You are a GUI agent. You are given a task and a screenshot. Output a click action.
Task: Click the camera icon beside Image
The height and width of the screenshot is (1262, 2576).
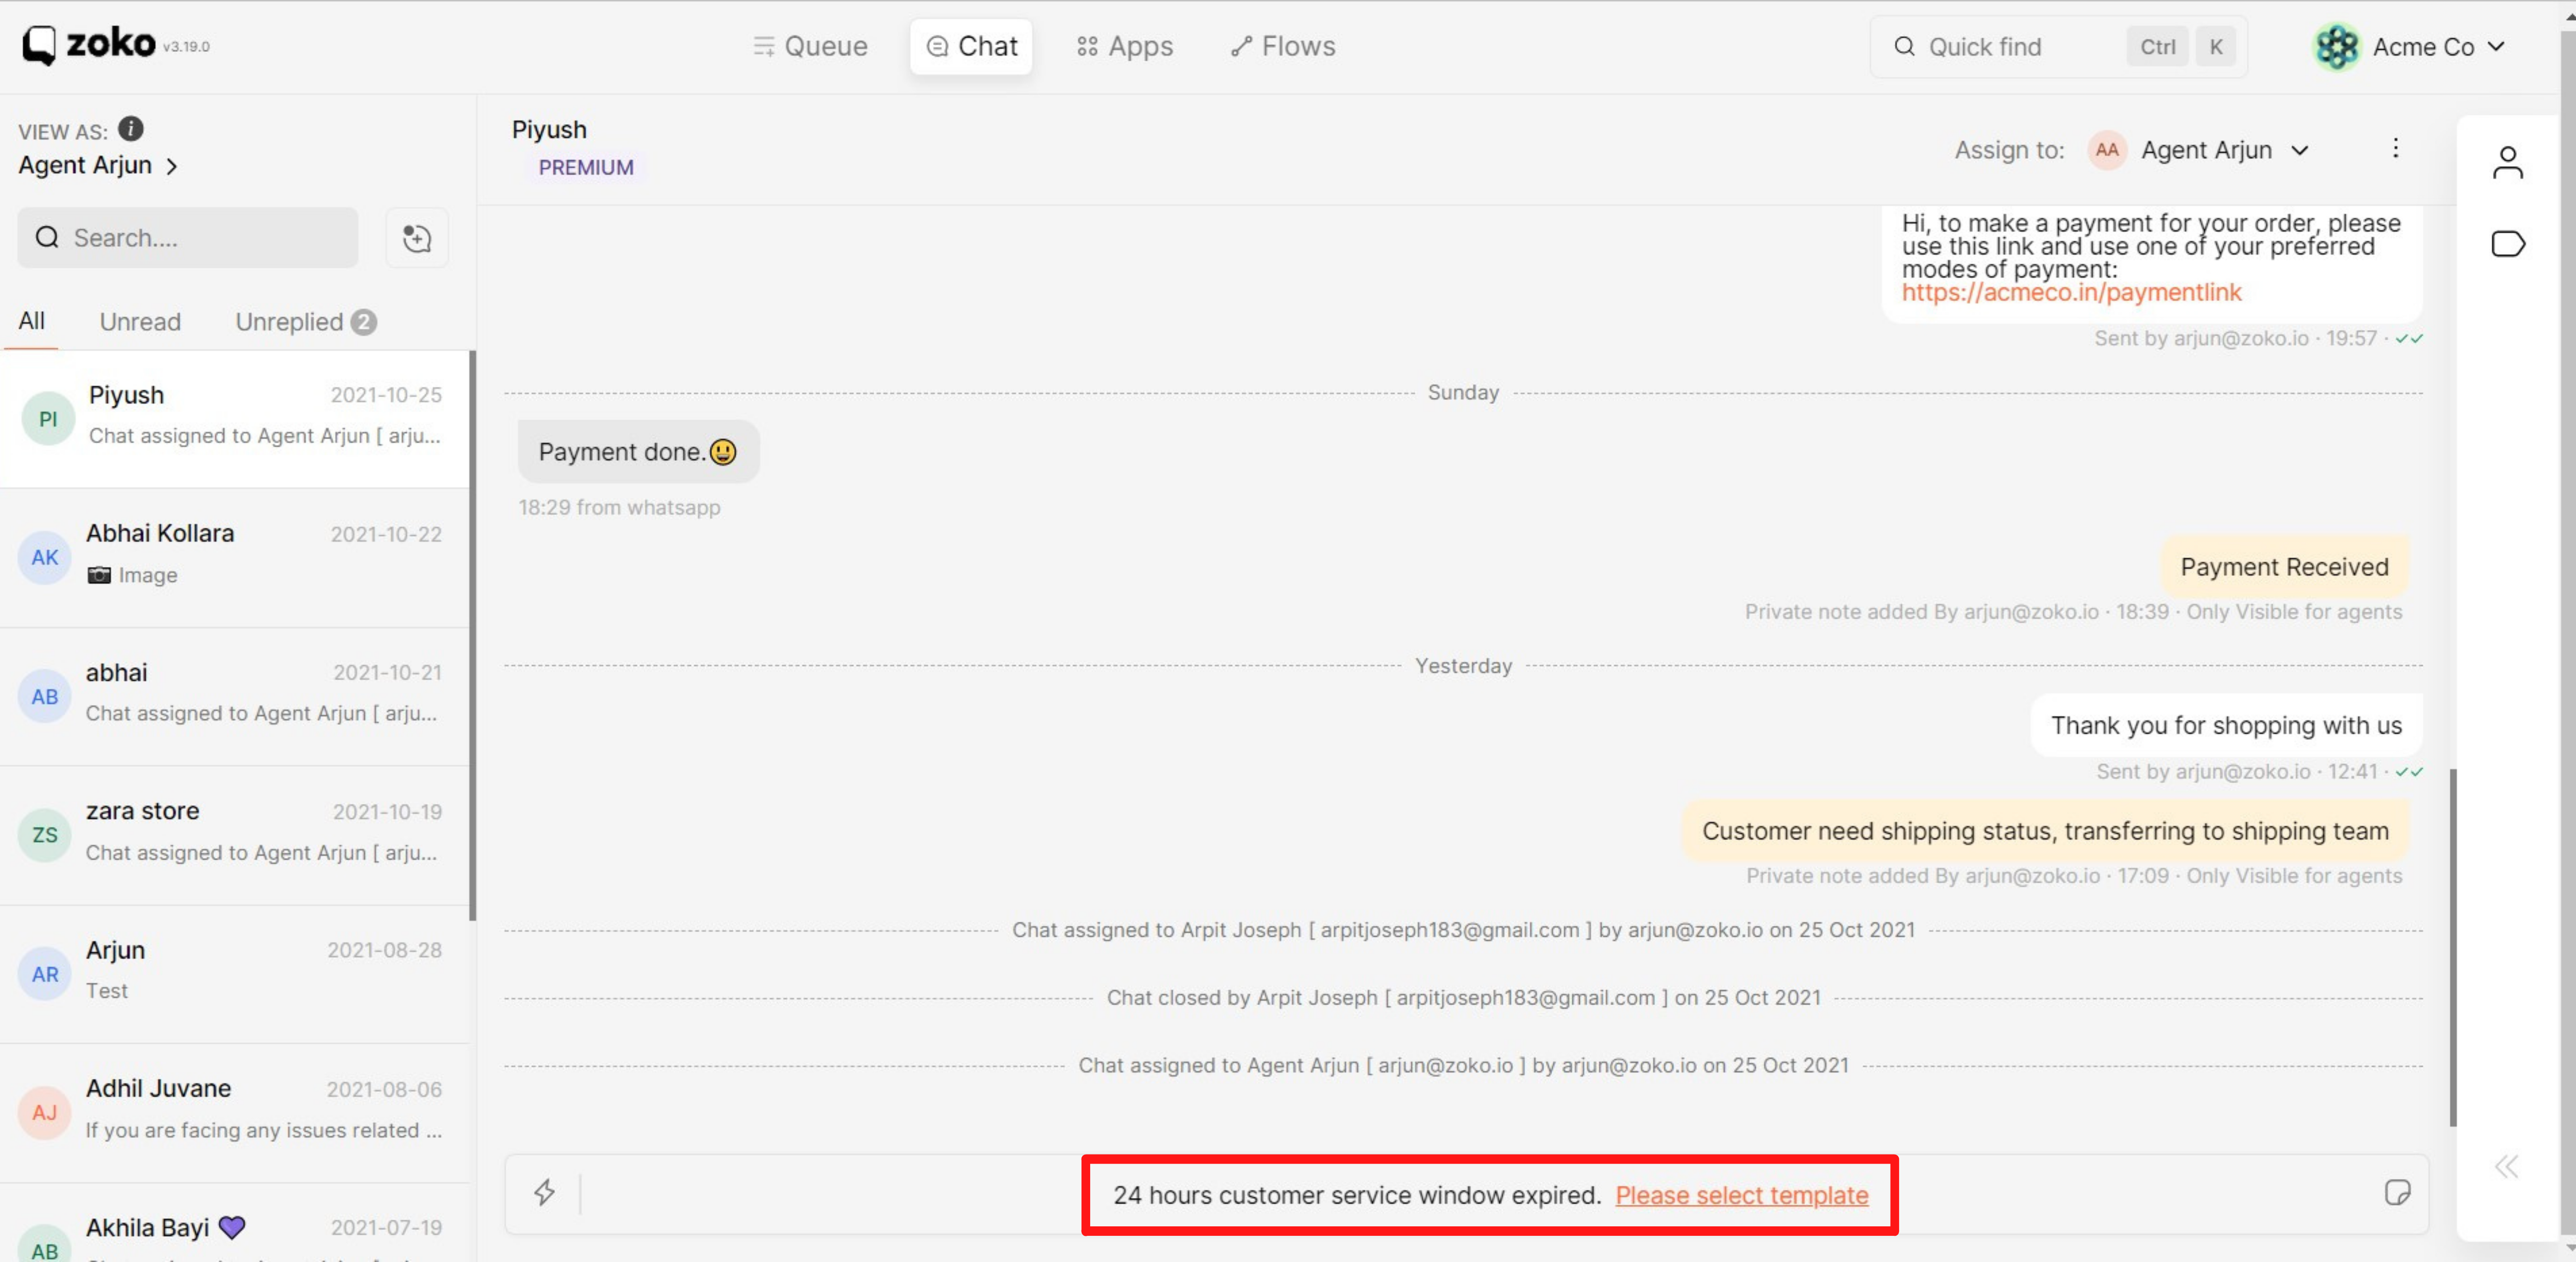(99, 575)
